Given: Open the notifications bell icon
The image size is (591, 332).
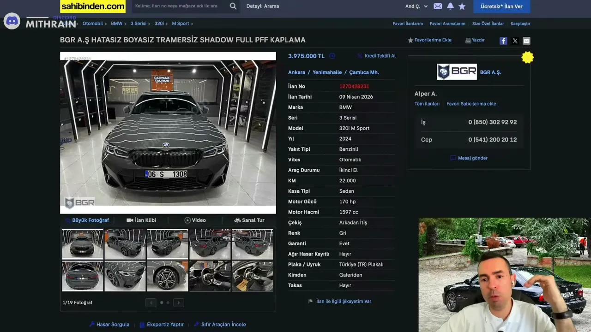Looking at the screenshot, I should click(x=450, y=6).
